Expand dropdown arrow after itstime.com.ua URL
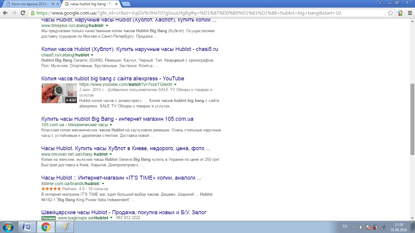The image size is (415, 233). coord(103,184)
